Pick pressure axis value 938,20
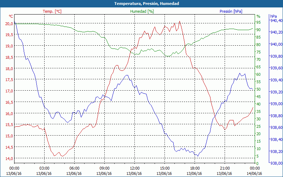Screen dimensions: 283x177 [276, 152]
